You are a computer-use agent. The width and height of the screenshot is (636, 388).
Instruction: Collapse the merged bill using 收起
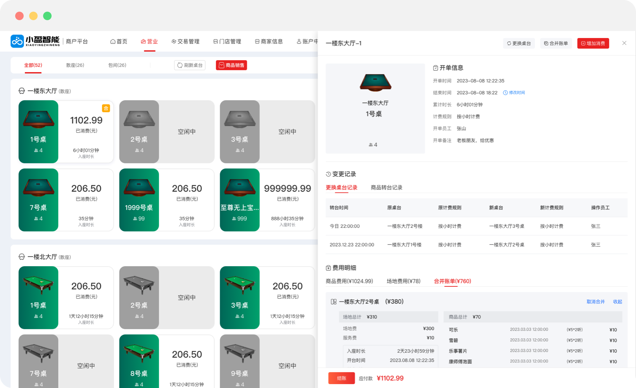617,301
